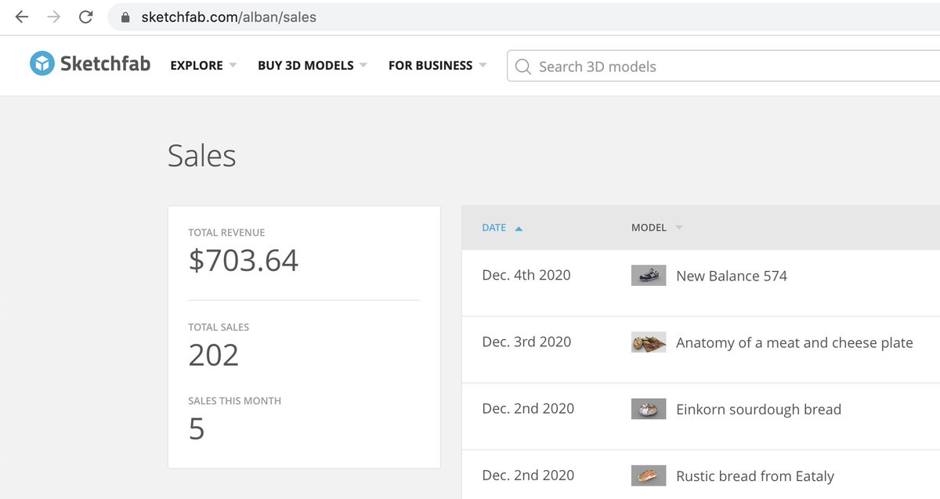Open the Sketchfab home logo
The image size is (940, 499).
point(90,64)
